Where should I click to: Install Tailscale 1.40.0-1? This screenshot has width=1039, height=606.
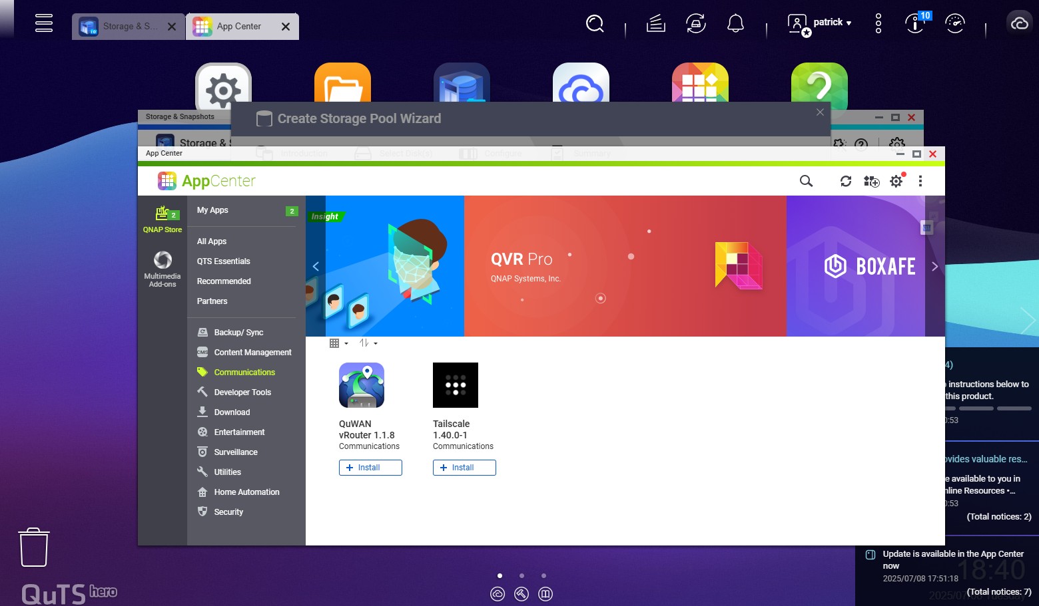pyautogui.click(x=464, y=468)
